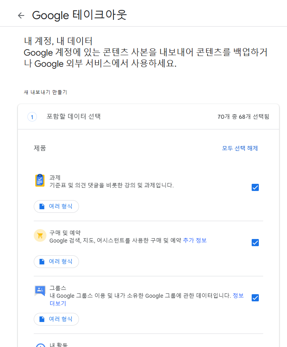The width and height of the screenshot is (287, 347).
Task: Open 여러 형식 options for 구매 및 예약
Action: tap(56, 262)
